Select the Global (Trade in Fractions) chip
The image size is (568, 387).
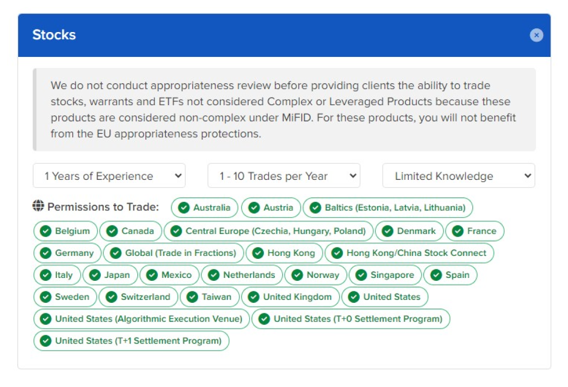pyautogui.click(x=174, y=253)
